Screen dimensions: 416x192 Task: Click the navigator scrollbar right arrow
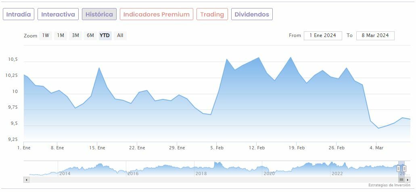tap(407, 180)
